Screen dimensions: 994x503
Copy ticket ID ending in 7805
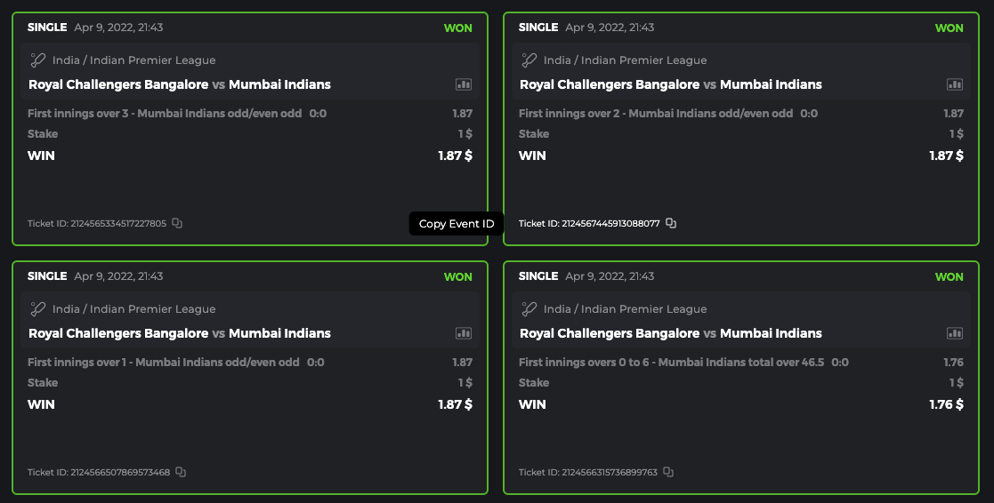177,223
